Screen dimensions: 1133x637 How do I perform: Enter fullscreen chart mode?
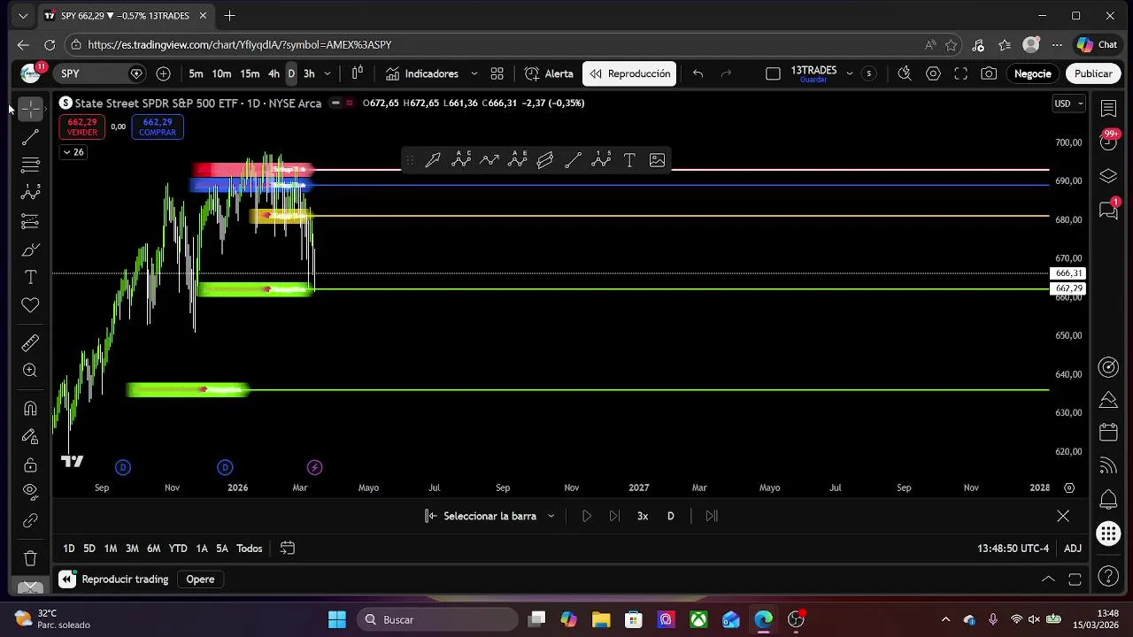pos(960,73)
